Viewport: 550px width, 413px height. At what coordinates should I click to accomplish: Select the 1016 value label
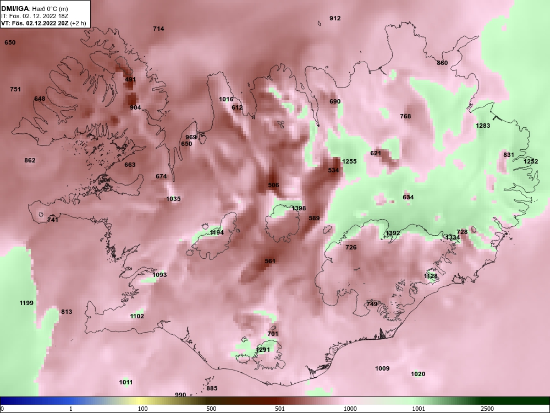[x=226, y=99]
